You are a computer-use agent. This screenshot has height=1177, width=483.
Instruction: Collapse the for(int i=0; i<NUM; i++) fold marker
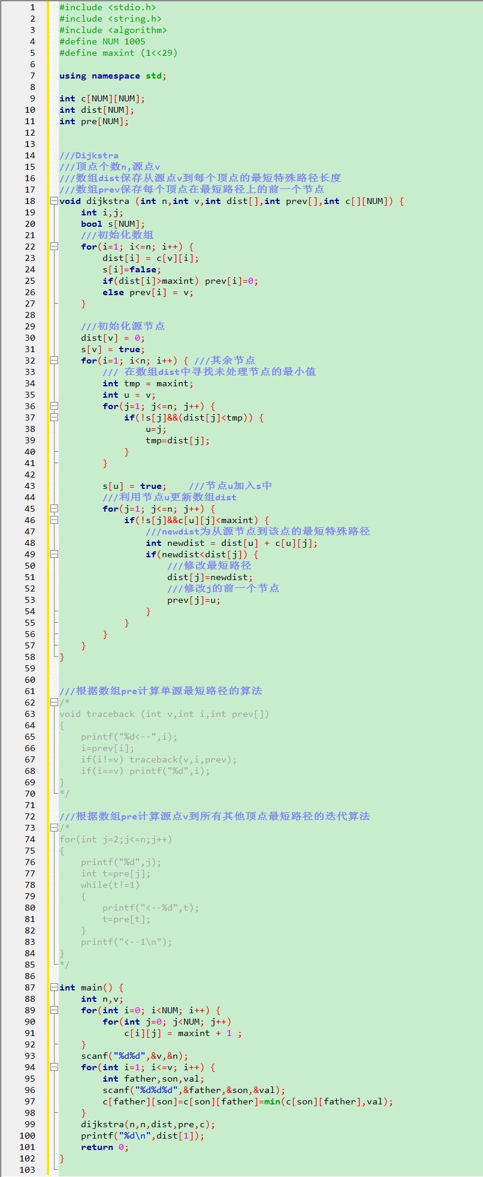click(x=54, y=1010)
